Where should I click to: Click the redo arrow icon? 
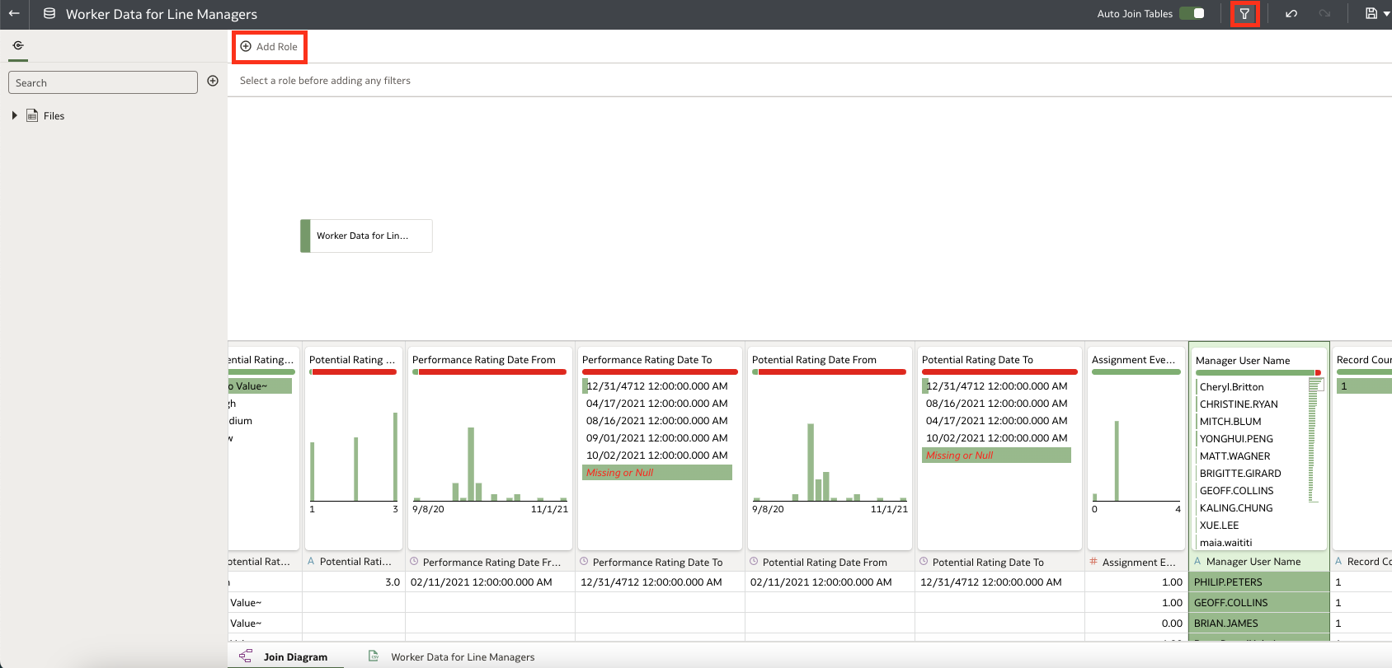pos(1324,14)
